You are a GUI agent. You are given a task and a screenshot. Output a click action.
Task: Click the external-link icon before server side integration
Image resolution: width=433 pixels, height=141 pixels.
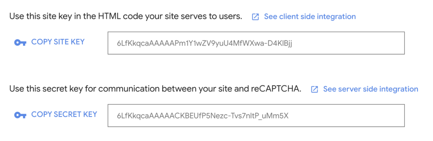point(314,89)
